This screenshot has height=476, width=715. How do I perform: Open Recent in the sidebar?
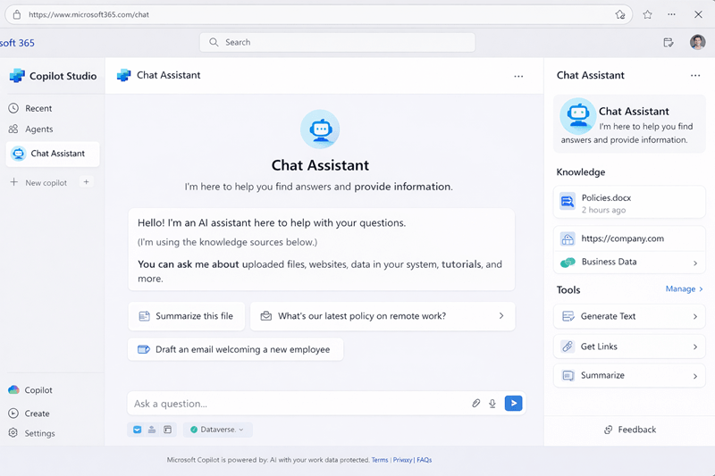click(x=38, y=108)
